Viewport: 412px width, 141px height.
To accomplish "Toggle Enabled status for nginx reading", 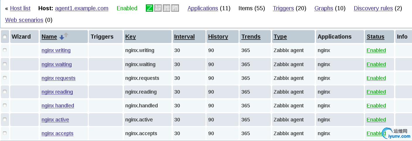I will point(376,92).
